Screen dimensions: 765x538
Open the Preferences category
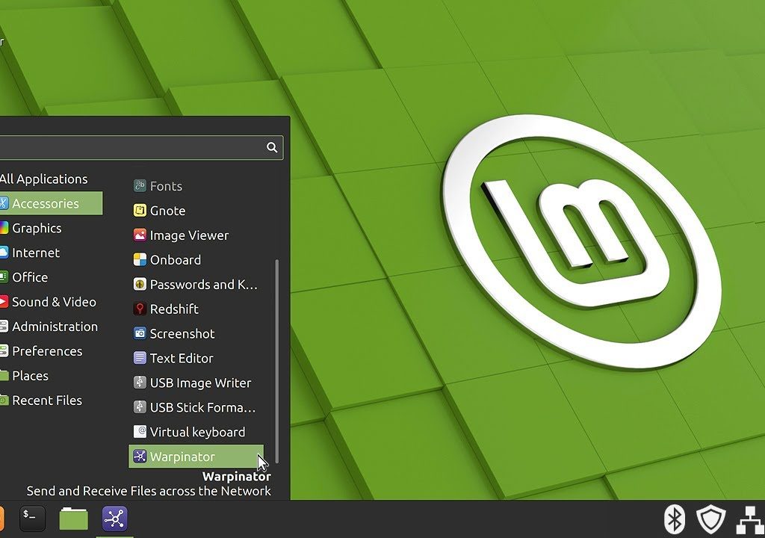pos(52,351)
